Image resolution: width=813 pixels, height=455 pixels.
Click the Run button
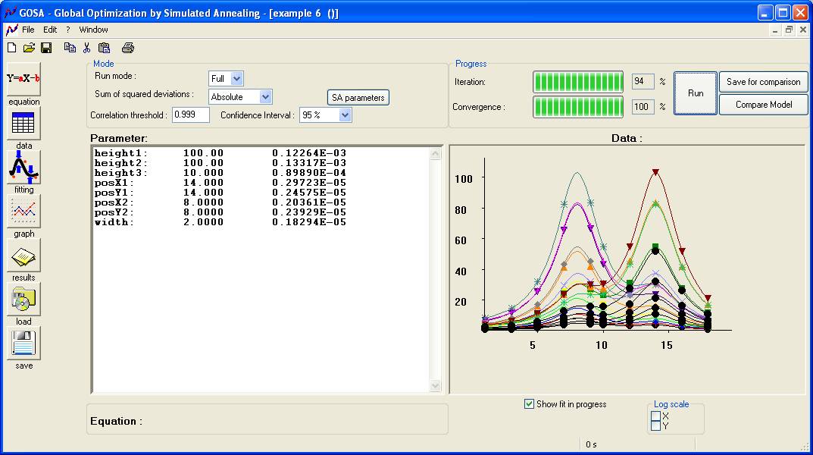[x=696, y=93]
